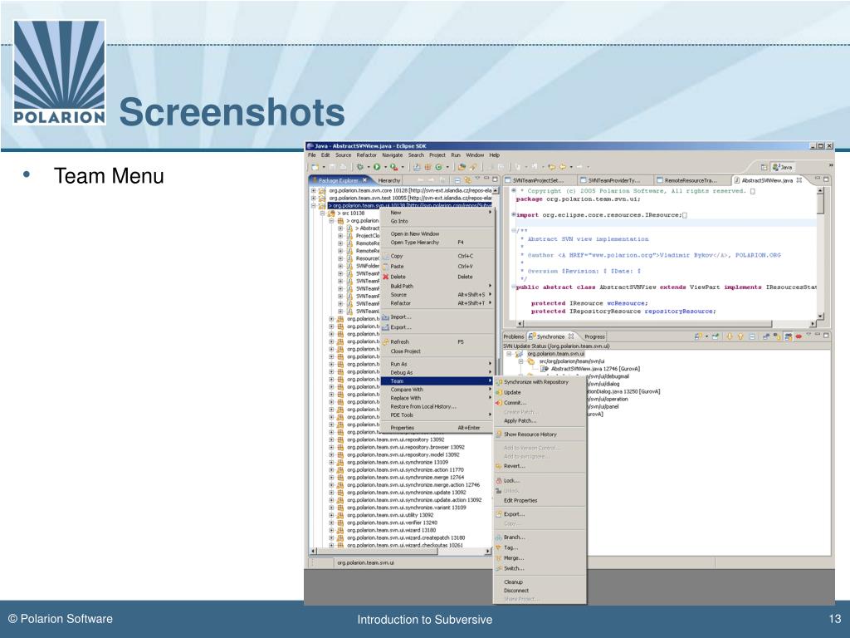Maximize the Synchronize view pane
Image resolution: width=850 pixels, height=638 pixels.
click(x=826, y=336)
